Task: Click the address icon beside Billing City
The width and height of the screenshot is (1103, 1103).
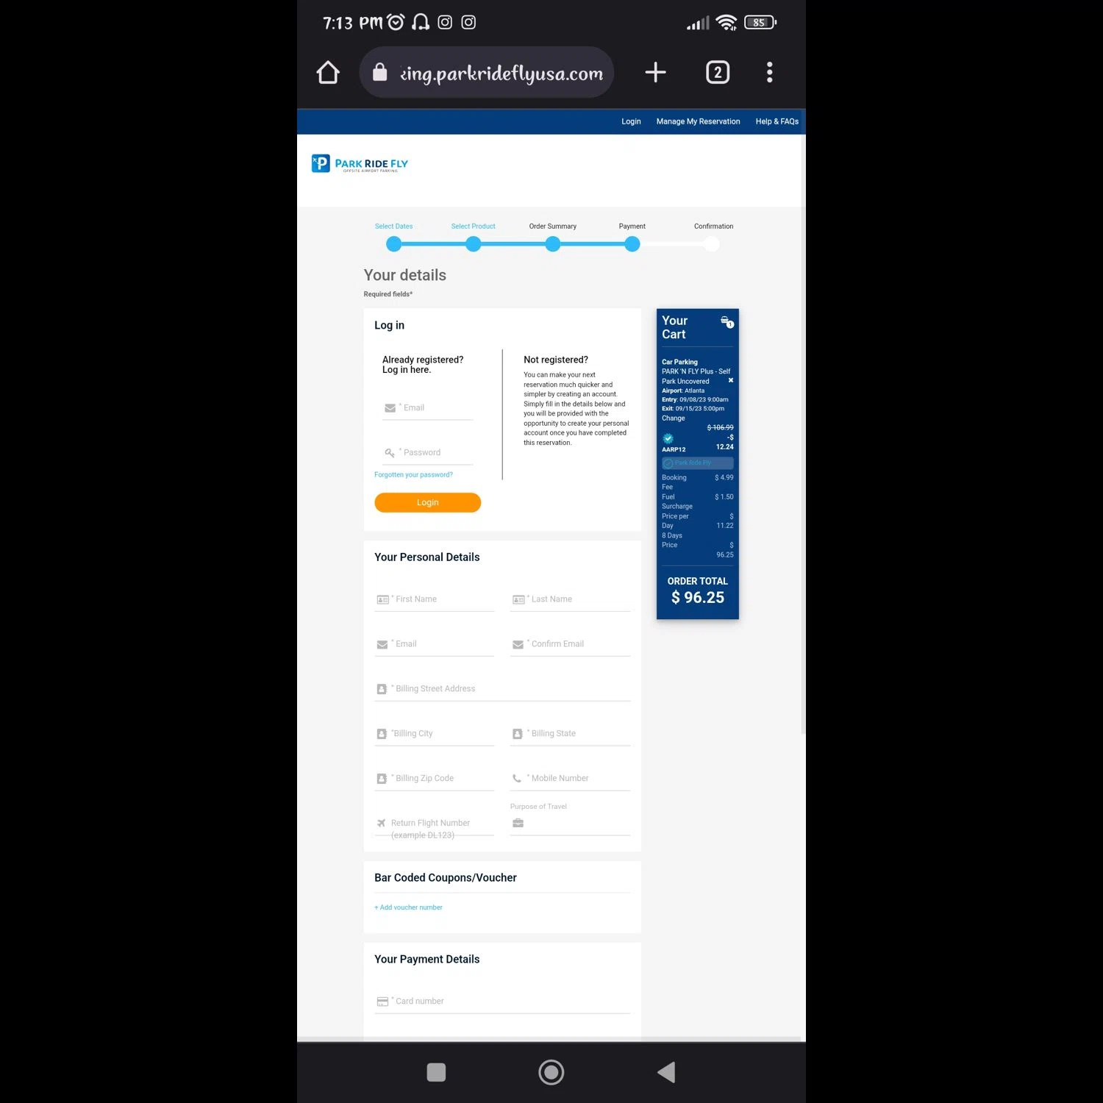Action: click(382, 734)
